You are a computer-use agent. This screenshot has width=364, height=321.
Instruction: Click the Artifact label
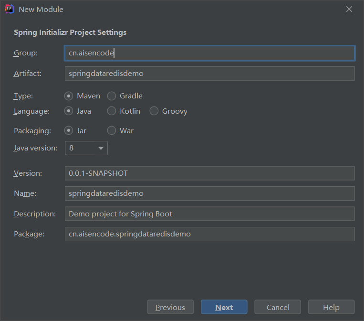tap(28, 74)
